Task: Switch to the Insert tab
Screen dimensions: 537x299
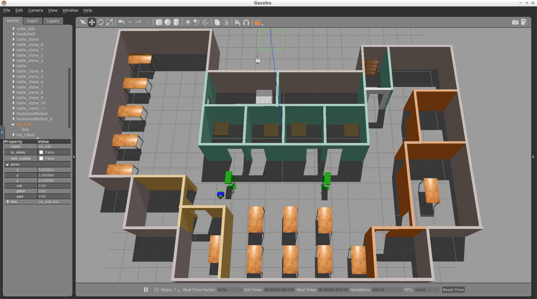Action: pyautogui.click(x=32, y=21)
